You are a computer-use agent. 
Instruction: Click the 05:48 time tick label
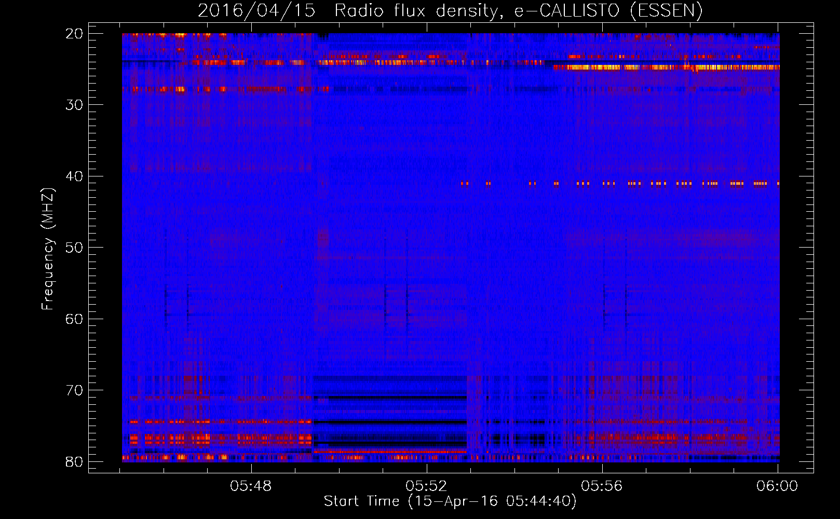(x=251, y=486)
